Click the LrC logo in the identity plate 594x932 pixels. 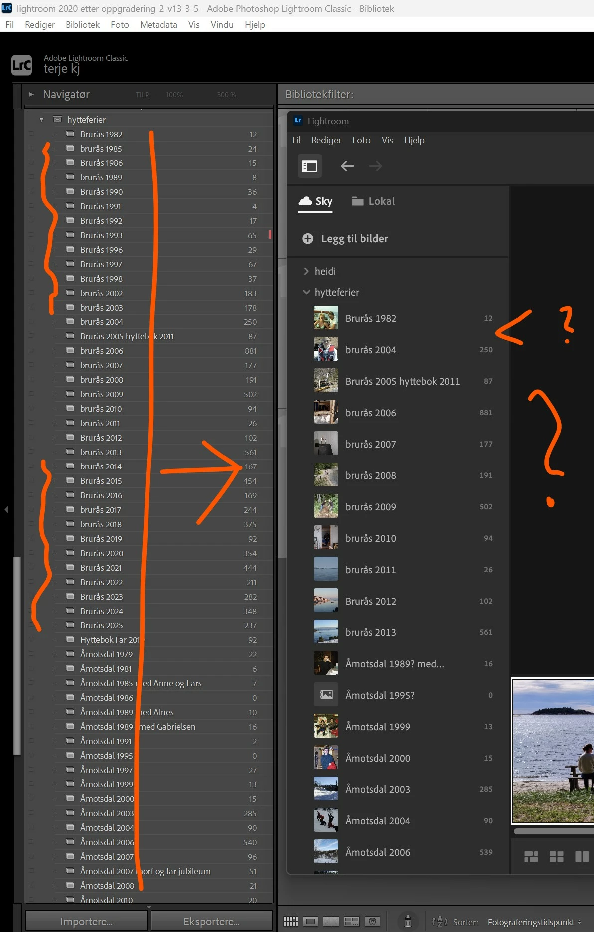pyautogui.click(x=21, y=65)
